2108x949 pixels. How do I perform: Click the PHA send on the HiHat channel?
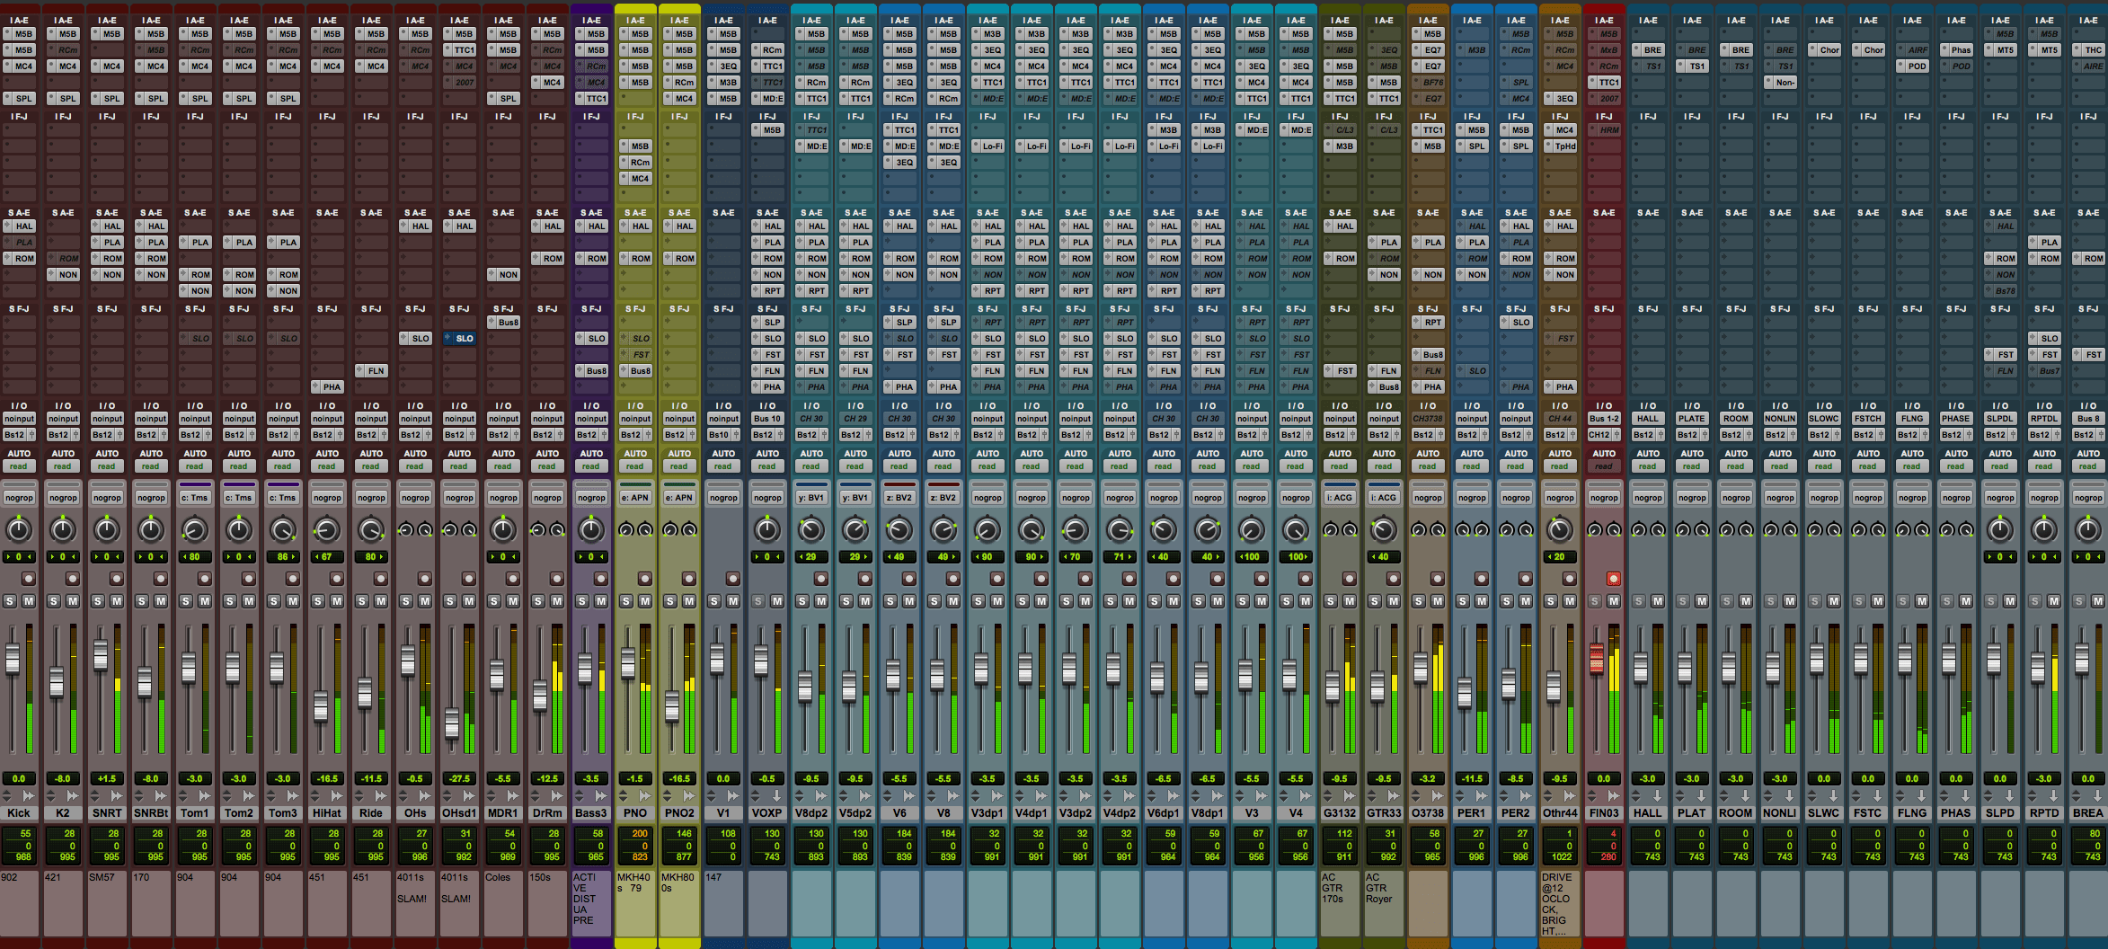(x=328, y=386)
